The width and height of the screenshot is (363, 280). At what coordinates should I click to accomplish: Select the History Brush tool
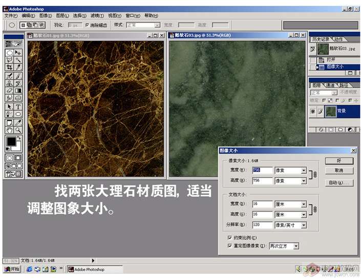point(18,83)
